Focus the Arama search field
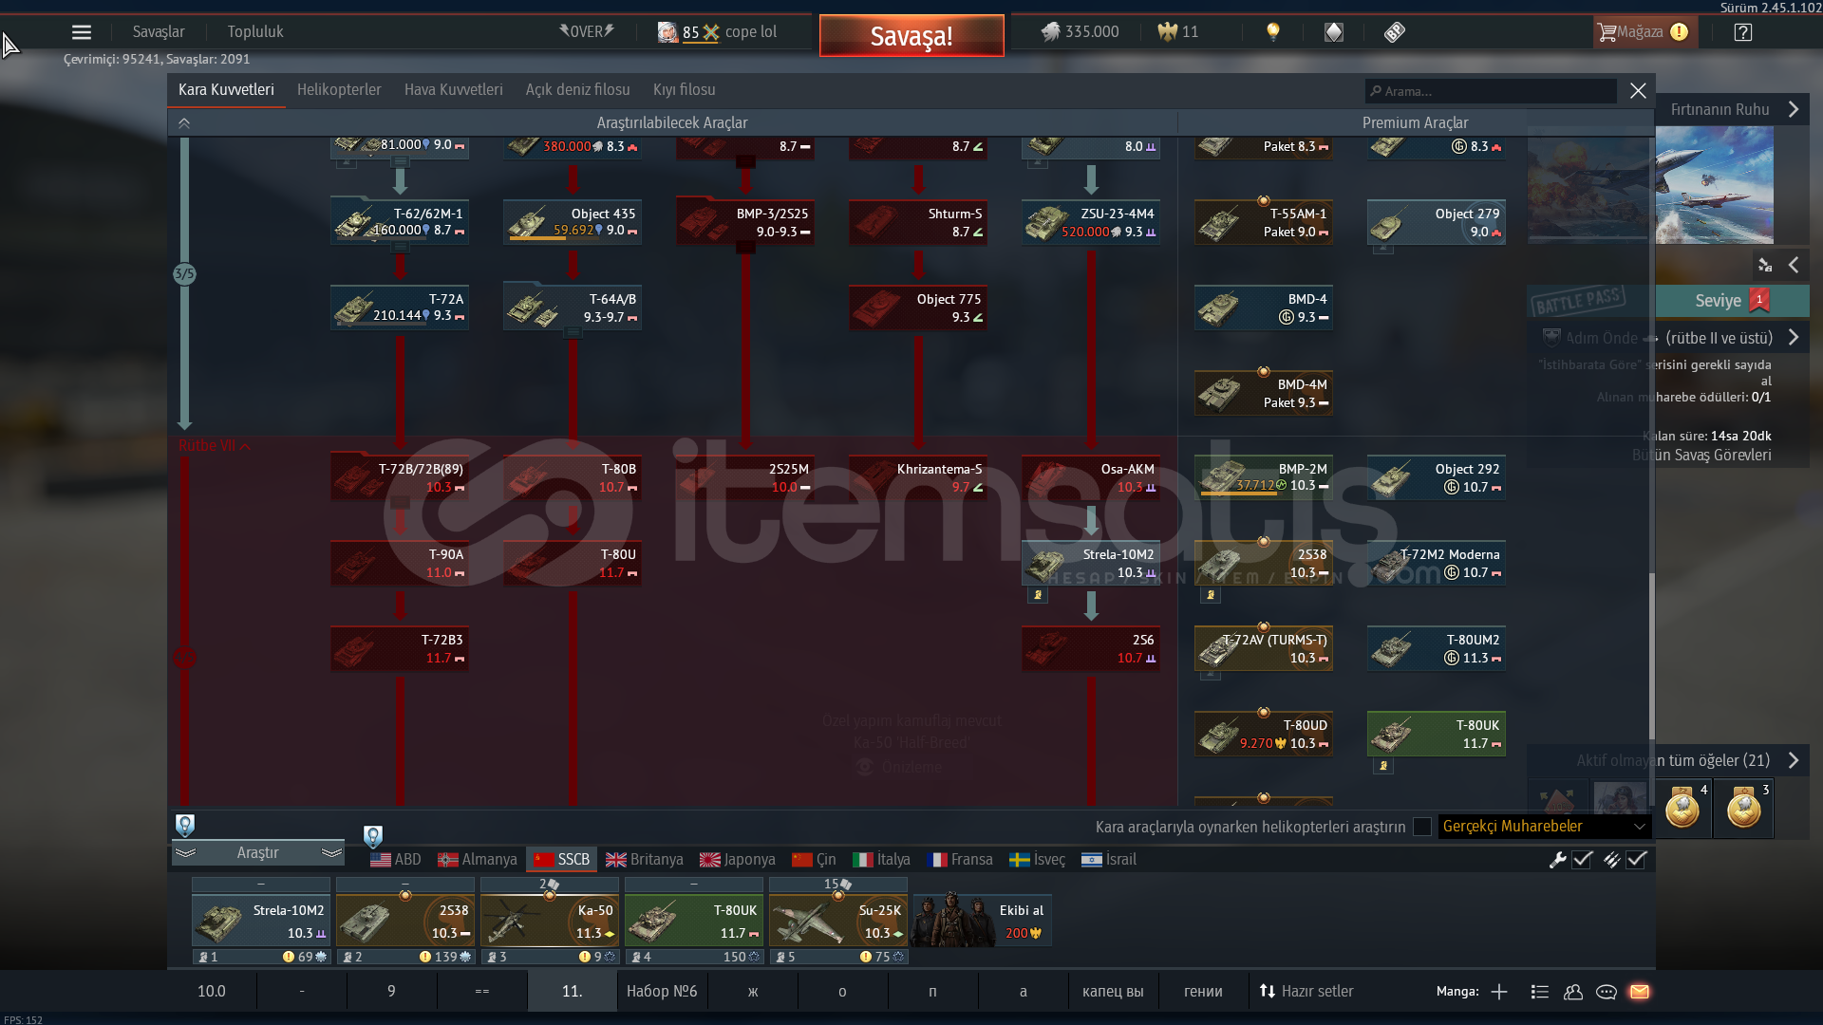 pos(1491,91)
